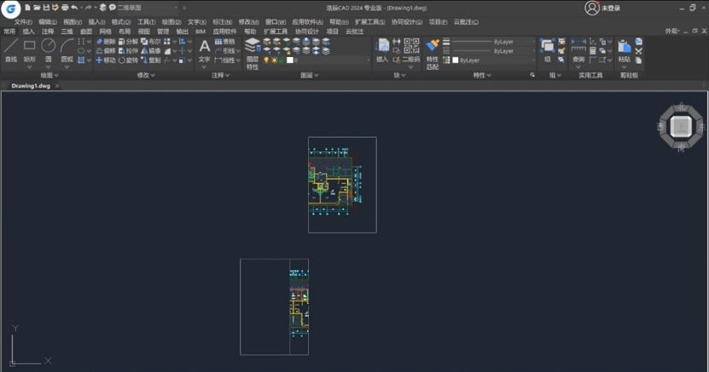Close the Drawing1.dwg tab
This screenshot has width=709, height=372.
[57, 86]
